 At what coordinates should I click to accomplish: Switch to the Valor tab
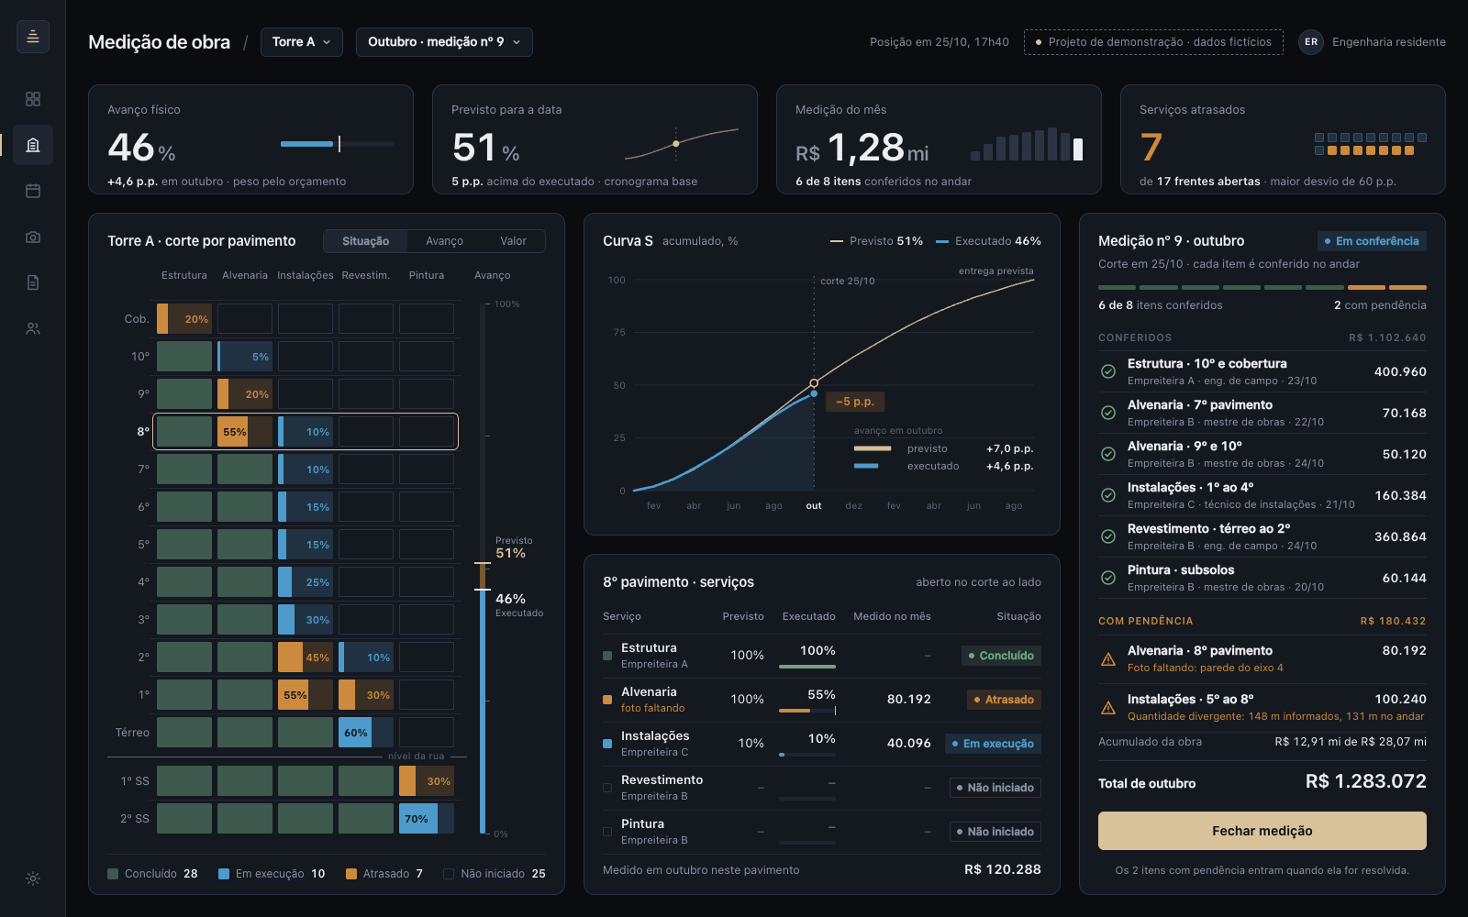point(513,241)
